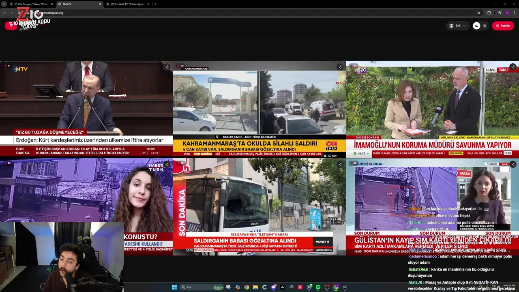Expand the NTV stream tile to fullscreen
This screenshot has height=292, width=519.
click(167, 67)
